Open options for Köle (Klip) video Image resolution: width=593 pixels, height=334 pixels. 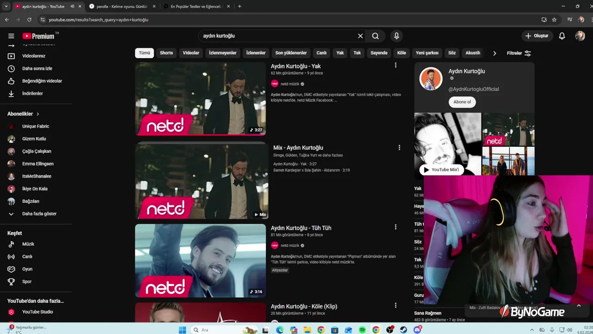pyautogui.click(x=396, y=305)
